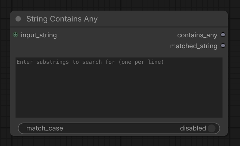Click the input_string label

click(x=39, y=35)
